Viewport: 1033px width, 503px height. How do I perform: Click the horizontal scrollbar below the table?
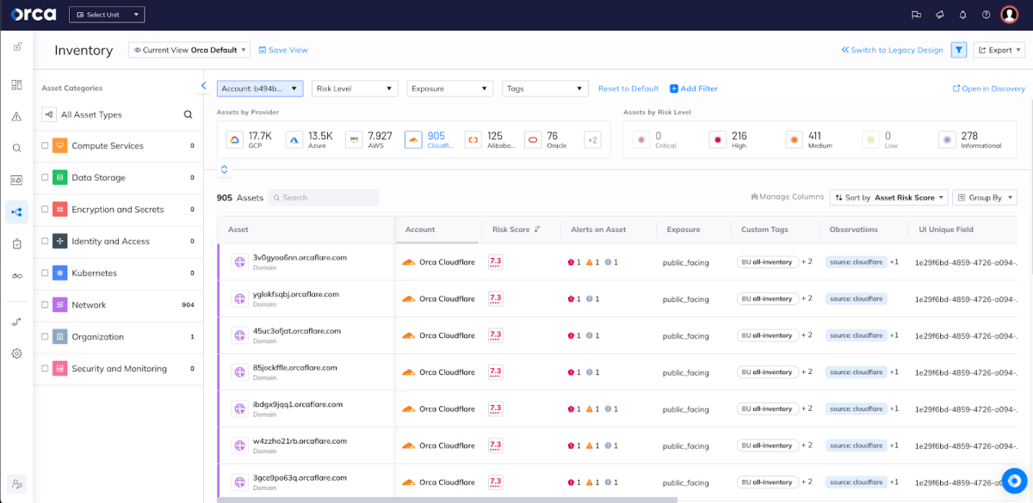448,500
